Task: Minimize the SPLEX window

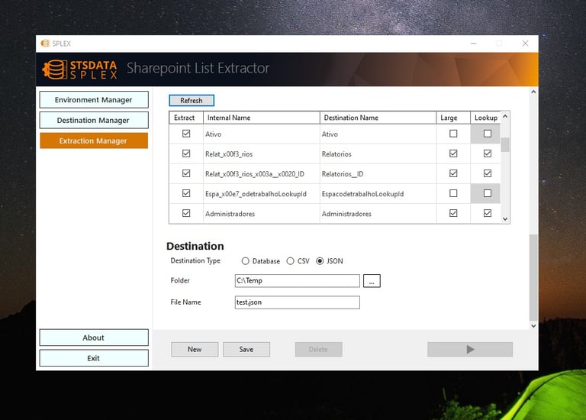Action: (474, 44)
